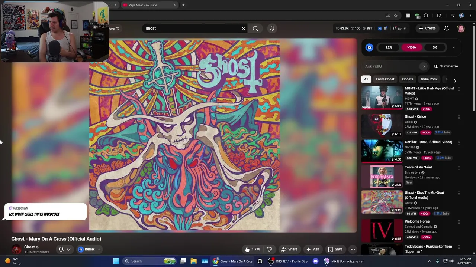Submit the Ask vidIQ arrow button
Viewport: 476px width, 267px height.
424,66
